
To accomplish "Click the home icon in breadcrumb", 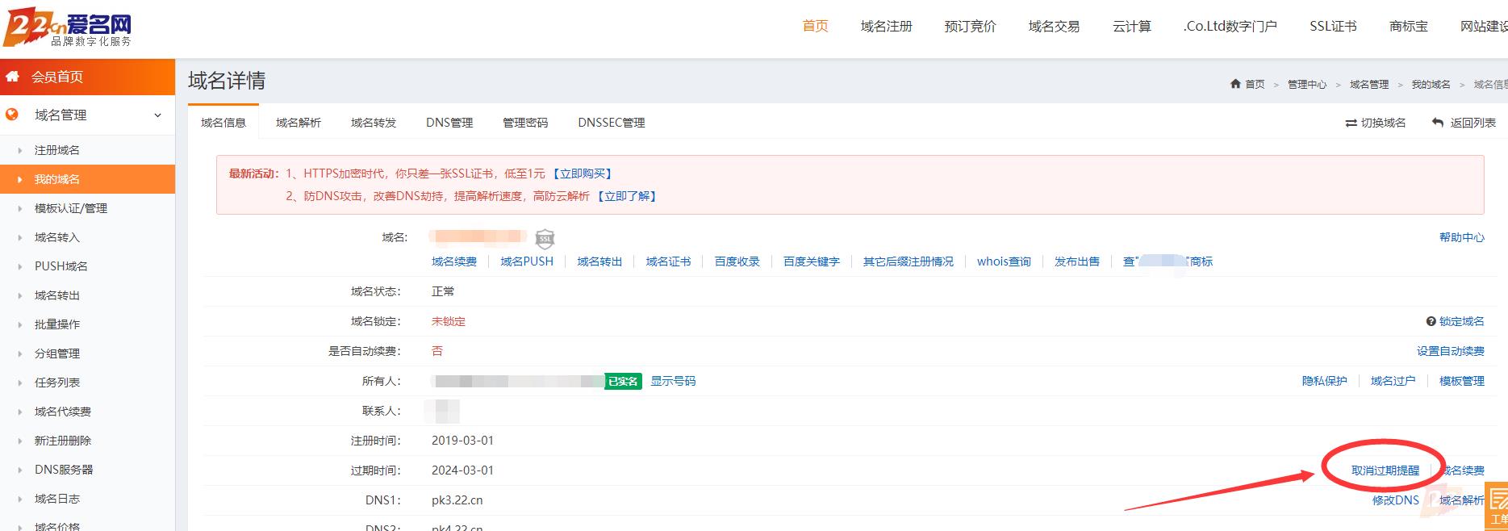I will [1235, 84].
